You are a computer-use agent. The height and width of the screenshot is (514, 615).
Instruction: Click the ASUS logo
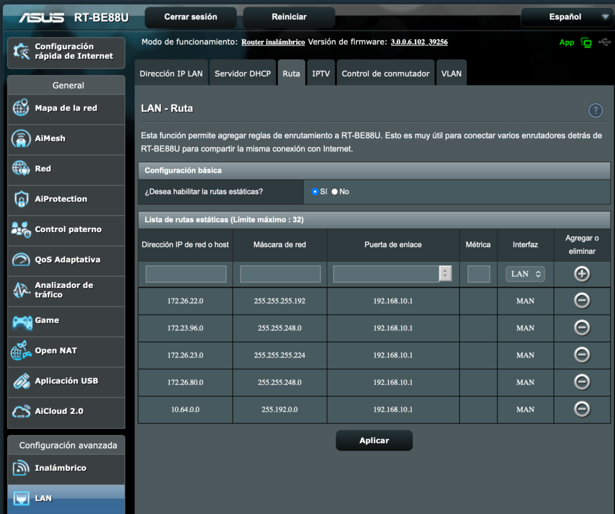coord(41,17)
